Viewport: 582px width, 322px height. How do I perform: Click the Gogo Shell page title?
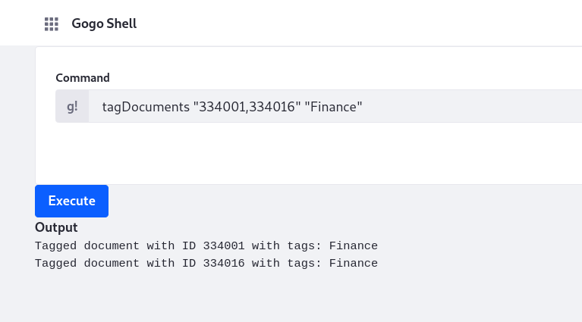104,23
